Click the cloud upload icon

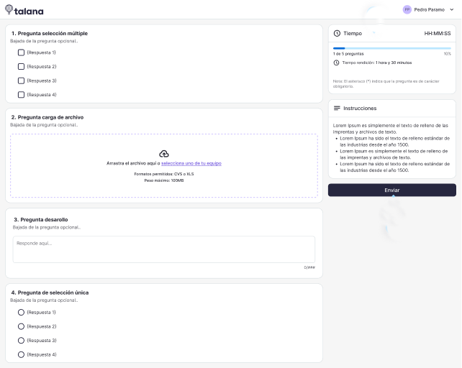pyautogui.click(x=164, y=154)
